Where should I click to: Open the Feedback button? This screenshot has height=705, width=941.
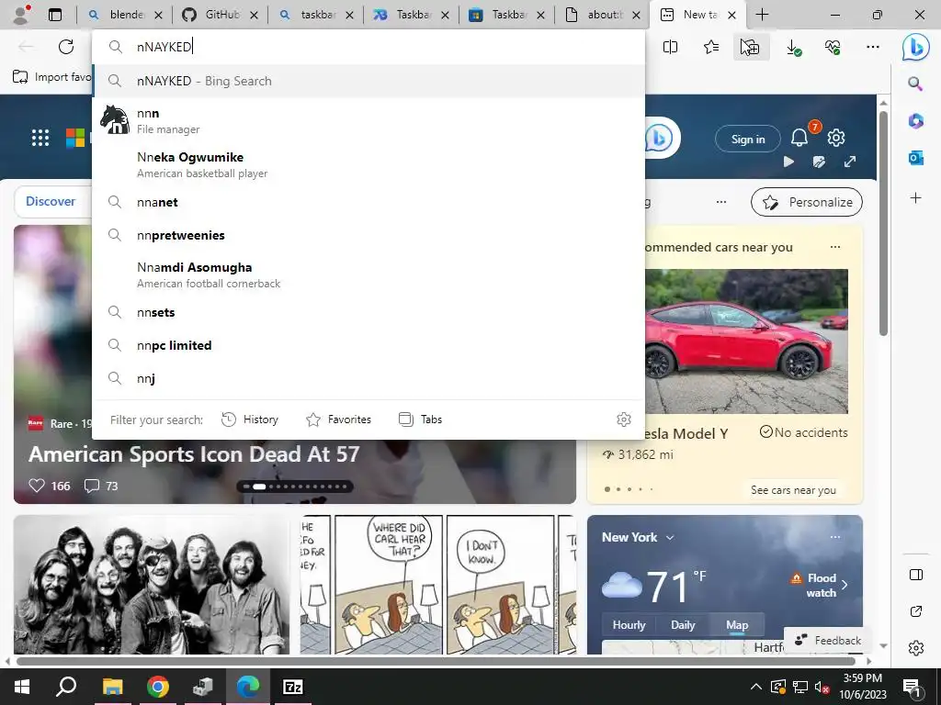pos(828,640)
